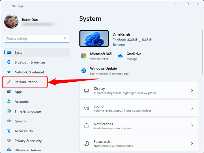Expand the Display settings chevron
The height and width of the screenshot is (153, 204).
pyautogui.click(x=192, y=91)
